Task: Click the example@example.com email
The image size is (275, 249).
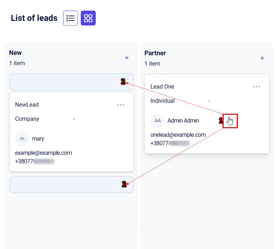Action: click(x=43, y=153)
